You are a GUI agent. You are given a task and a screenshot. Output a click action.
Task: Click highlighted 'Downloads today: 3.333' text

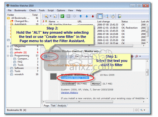[75, 78]
